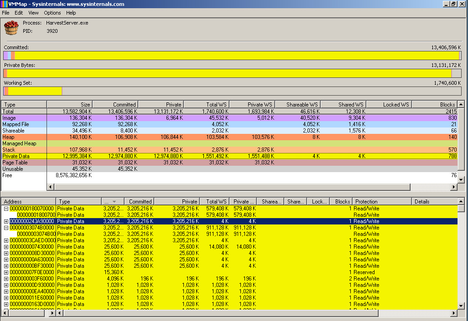
Task: Click the Private Bytes usage bar
Action: pos(233,73)
